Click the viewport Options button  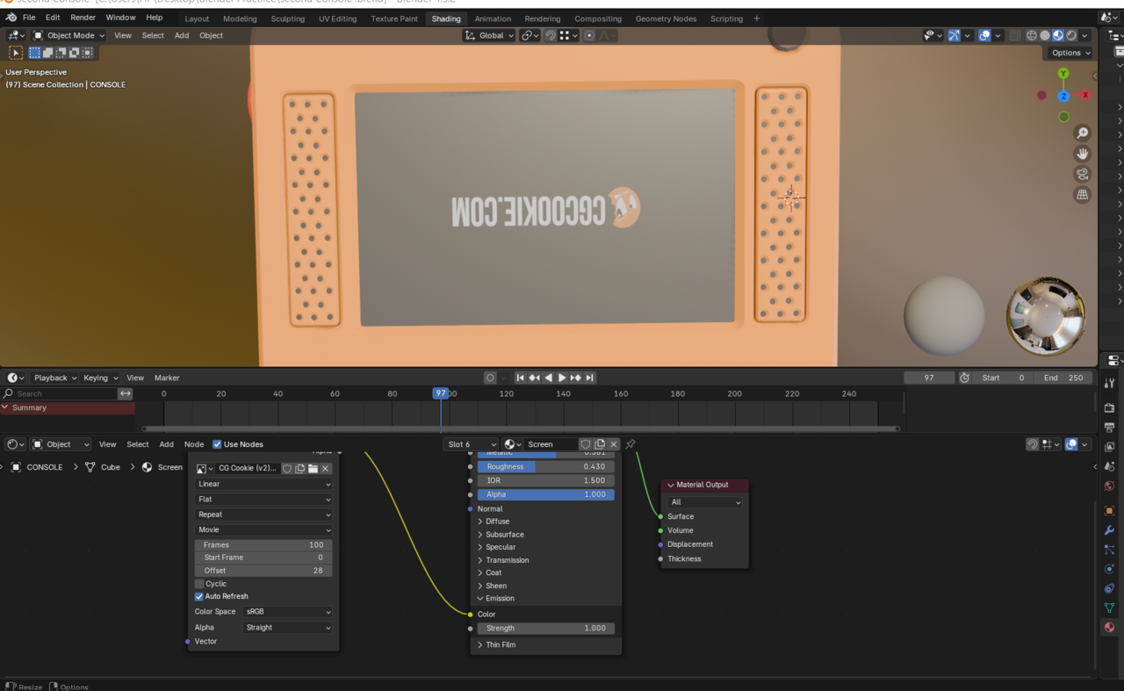point(1070,53)
